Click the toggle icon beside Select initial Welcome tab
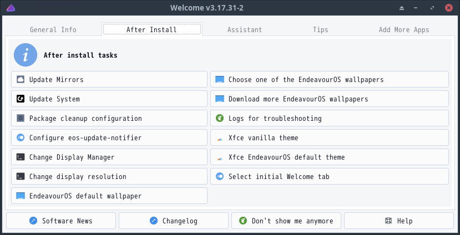Image resolution: width=460 pixels, height=235 pixels. 220,176
